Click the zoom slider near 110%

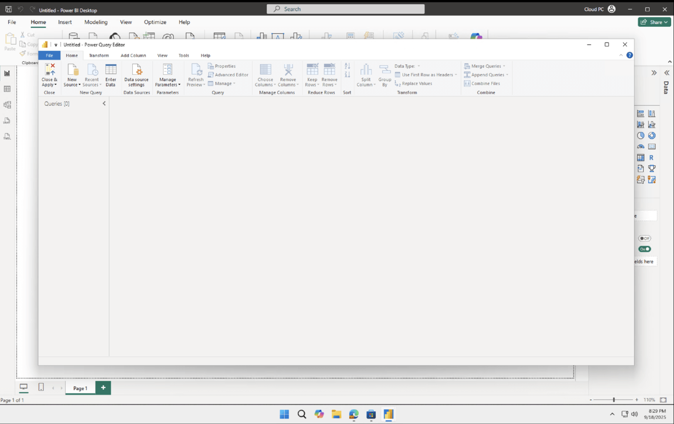(614, 400)
